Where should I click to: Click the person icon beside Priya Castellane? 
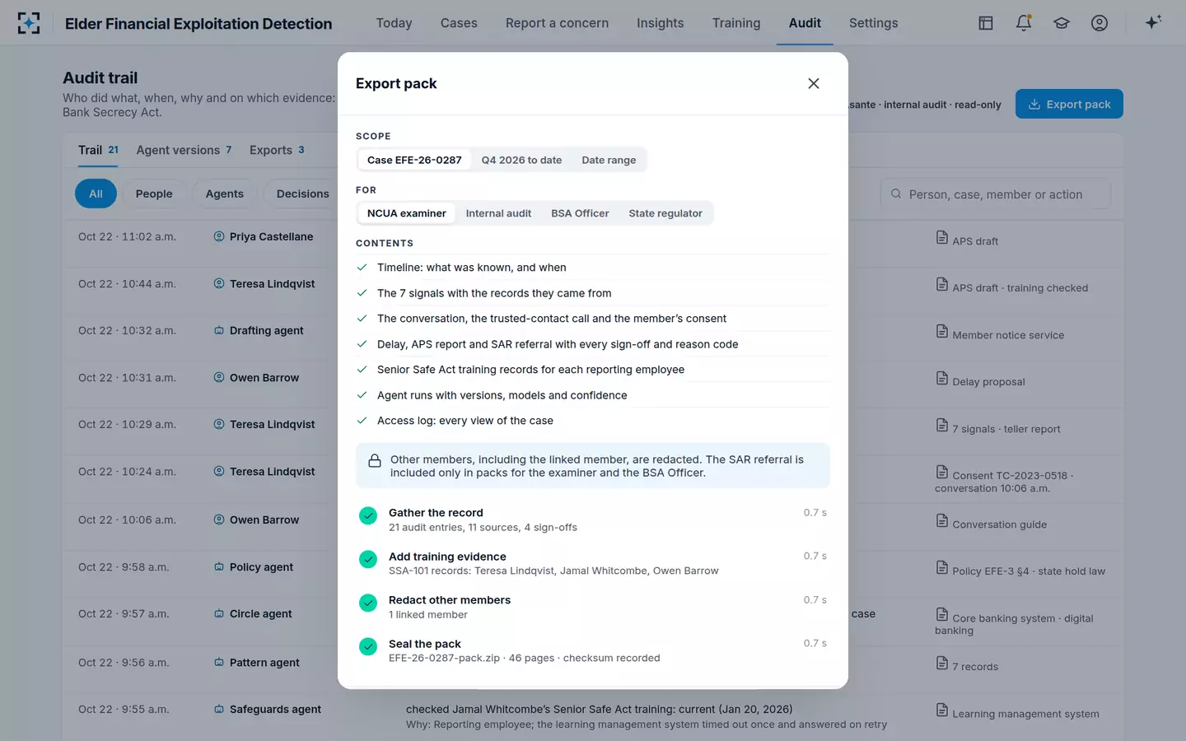(219, 236)
